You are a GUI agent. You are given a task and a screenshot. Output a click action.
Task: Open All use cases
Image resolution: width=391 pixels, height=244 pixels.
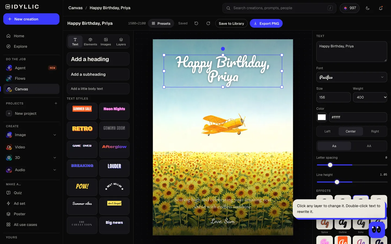click(x=31, y=224)
